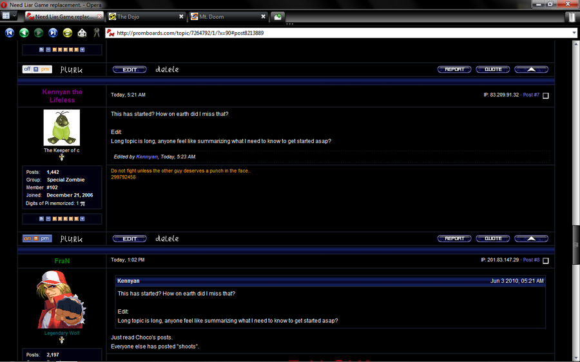Open Kennyan link in edited-by note

click(x=147, y=157)
